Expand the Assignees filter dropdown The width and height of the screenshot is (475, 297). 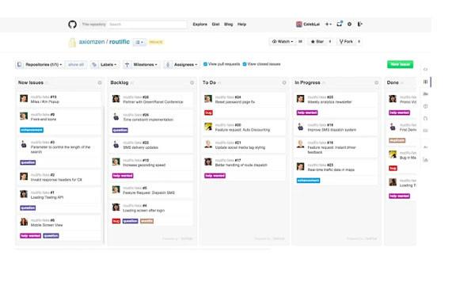[x=182, y=65]
